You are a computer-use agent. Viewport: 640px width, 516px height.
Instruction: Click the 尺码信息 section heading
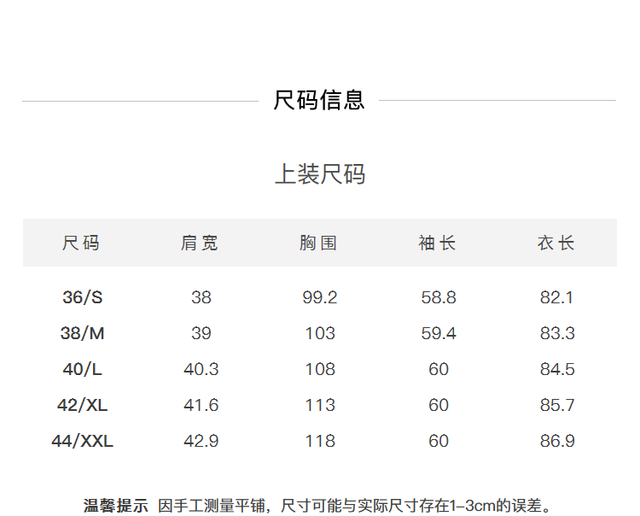click(x=319, y=100)
